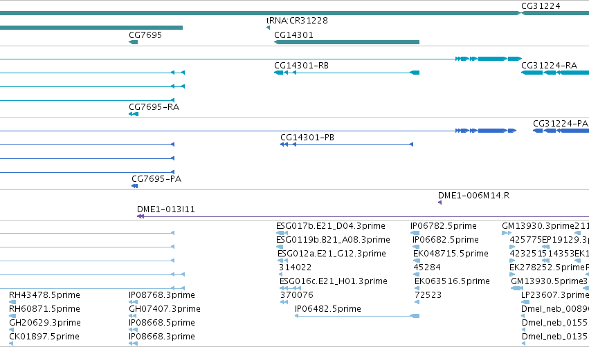Select the purple DME1-013I11 feature line
This screenshot has width=589, height=347.
click(363, 216)
